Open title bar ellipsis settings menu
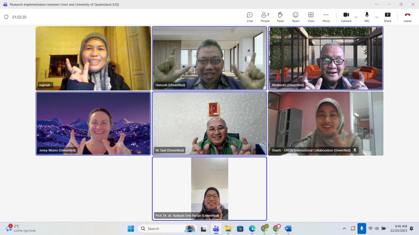 click(376, 4)
